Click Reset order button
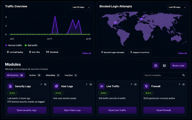The height and width of the screenshot is (120, 192). coord(178,66)
